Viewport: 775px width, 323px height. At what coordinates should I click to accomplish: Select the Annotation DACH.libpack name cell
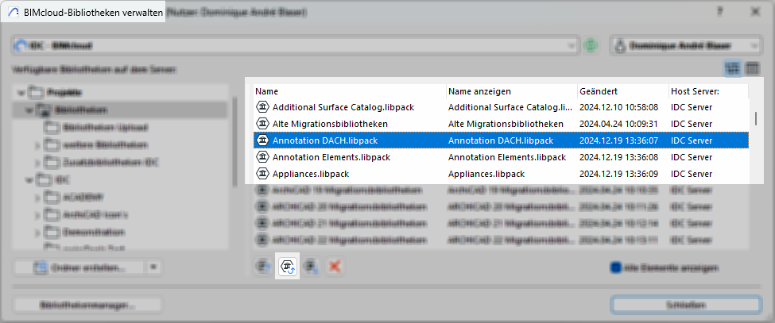tap(325, 140)
